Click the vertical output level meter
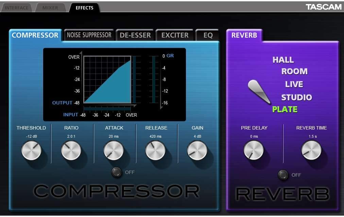344x217 pixels. point(135,79)
